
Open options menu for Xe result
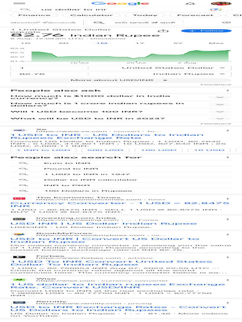228,130
